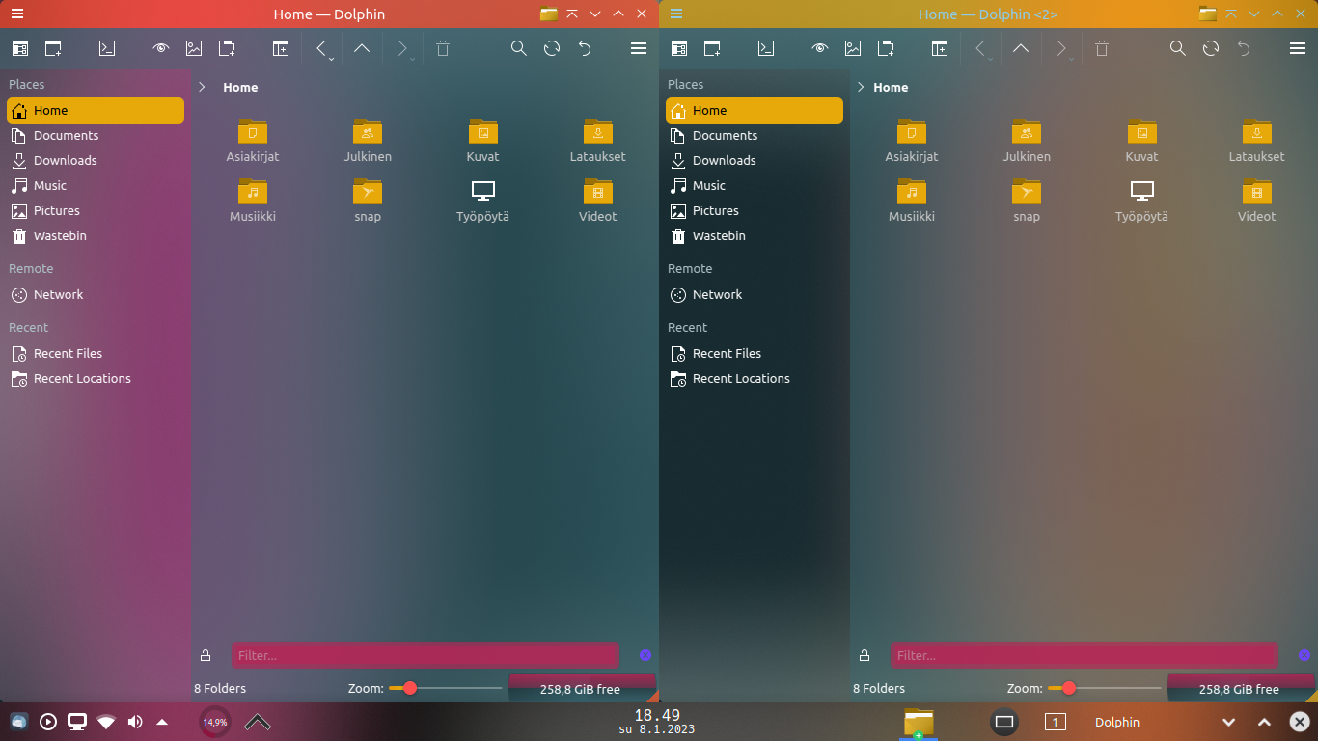1318x741 pixels.
Task: Focus Filter field in red-titled Dolphin window
Action: click(x=425, y=656)
